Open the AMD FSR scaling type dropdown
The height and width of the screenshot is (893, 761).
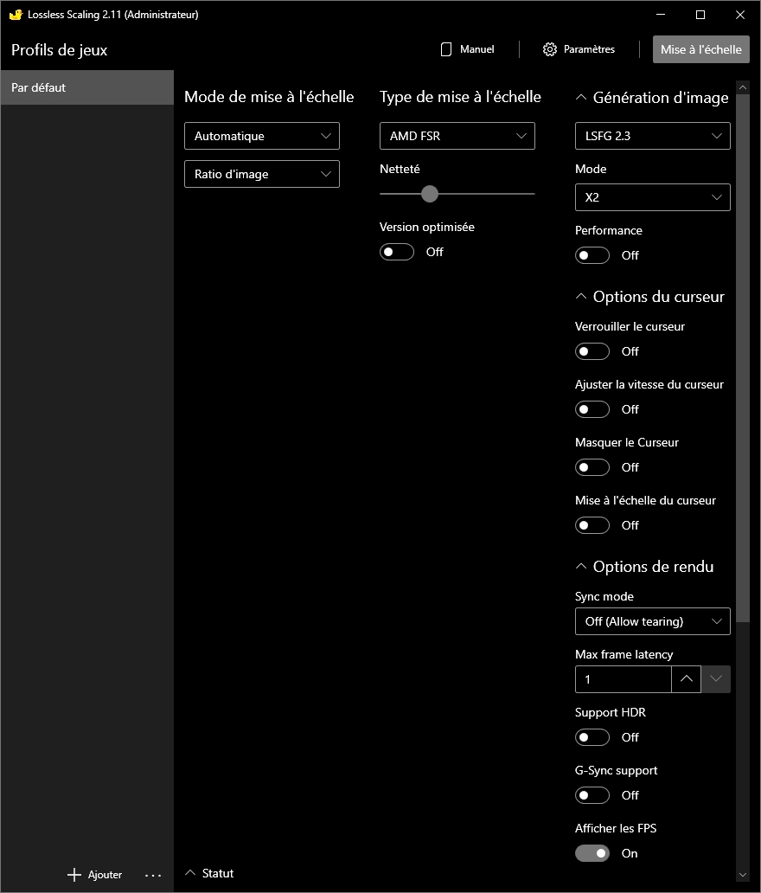point(457,136)
